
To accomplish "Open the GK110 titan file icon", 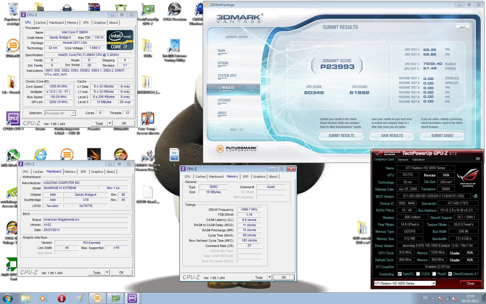I will pyautogui.click(x=148, y=195).
